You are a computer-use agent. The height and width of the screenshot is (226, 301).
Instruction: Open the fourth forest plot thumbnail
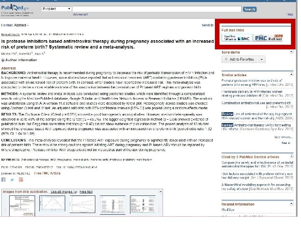click(112, 205)
